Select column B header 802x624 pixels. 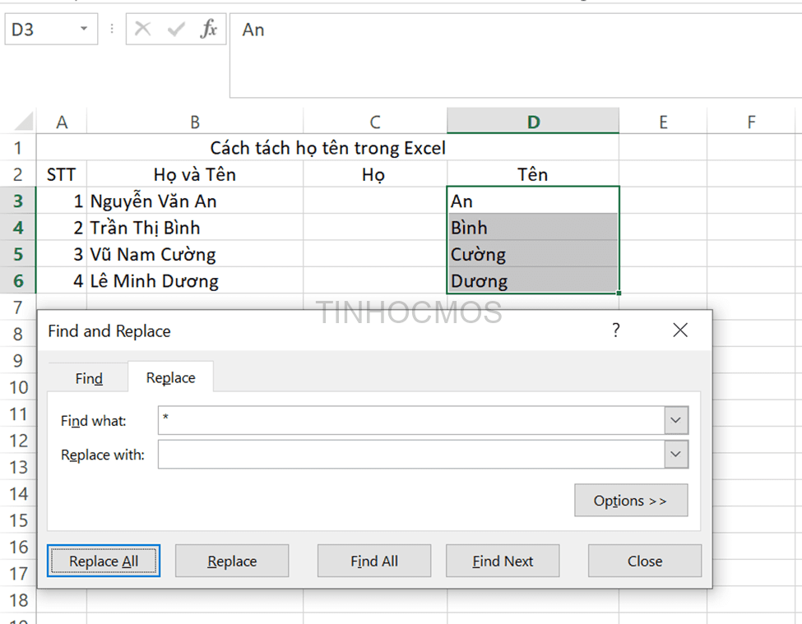pyautogui.click(x=195, y=122)
